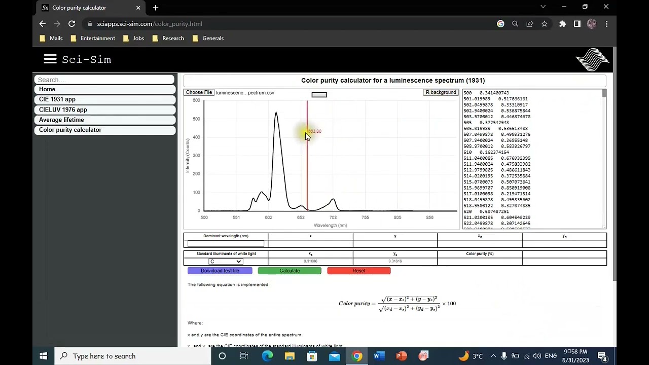The image size is (649, 365).
Task: Open the volume control in tray
Action: click(x=537, y=356)
